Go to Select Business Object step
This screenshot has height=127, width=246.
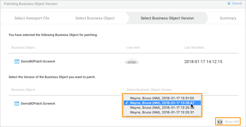[x=95, y=18]
